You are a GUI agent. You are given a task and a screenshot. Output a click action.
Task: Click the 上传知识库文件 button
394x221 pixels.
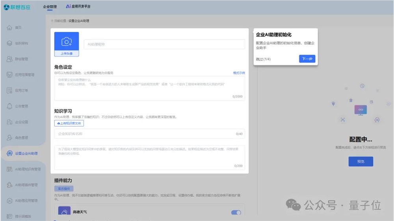[69, 123]
